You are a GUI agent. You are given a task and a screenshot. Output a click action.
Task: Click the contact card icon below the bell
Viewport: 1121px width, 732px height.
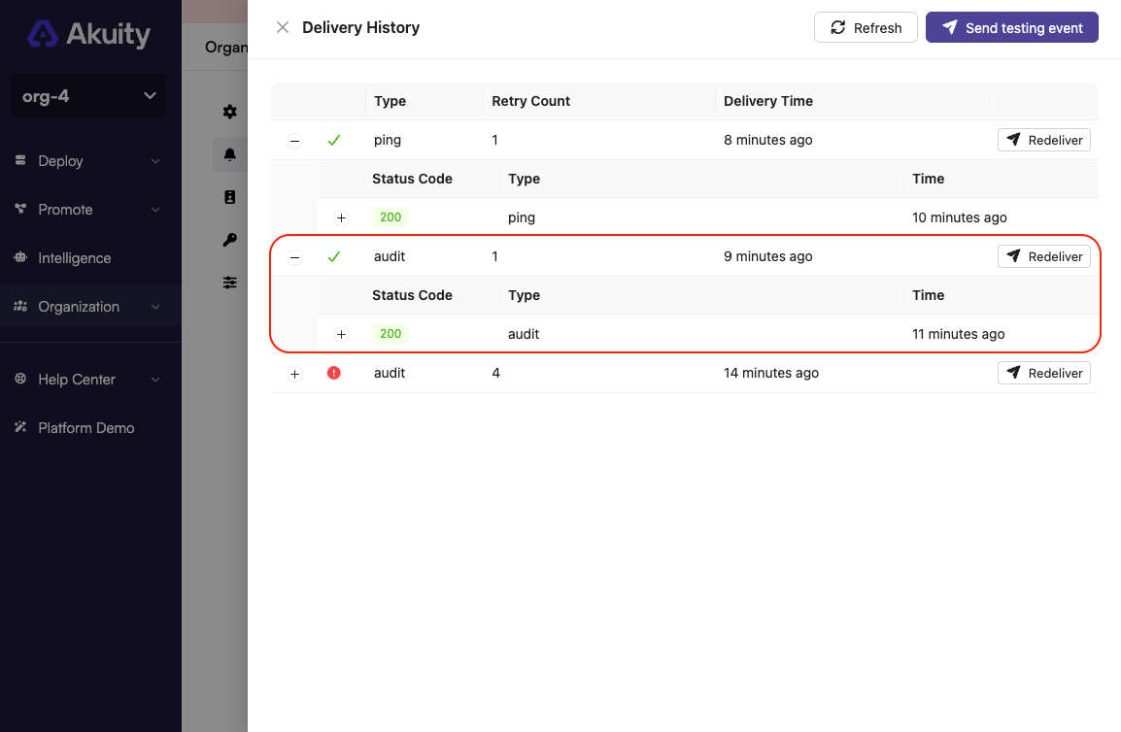(x=229, y=196)
